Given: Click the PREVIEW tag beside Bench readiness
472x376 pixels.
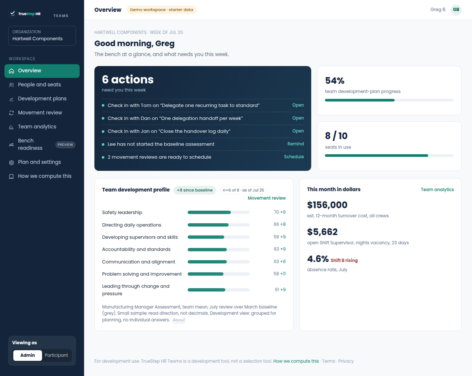Looking at the screenshot, I should 65,144.
